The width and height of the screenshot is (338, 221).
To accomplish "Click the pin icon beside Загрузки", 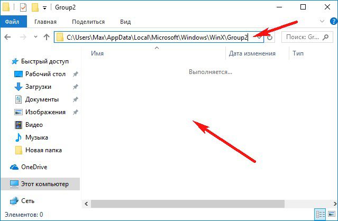I will coord(75,87).
